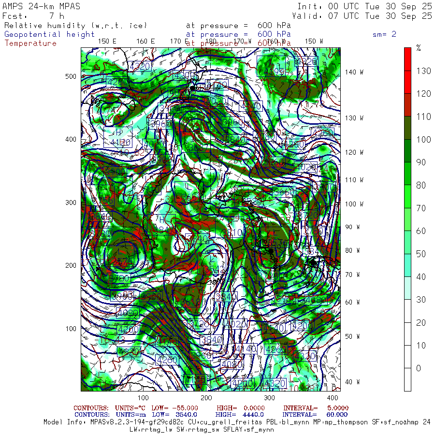The height and width of the screenshot is (435, 435).
Task: Click the '130 W' longitude label
Action: 354,118
